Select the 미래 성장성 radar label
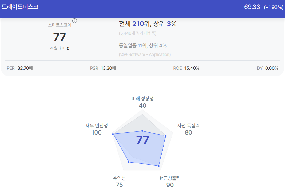 tap(143, 99)
